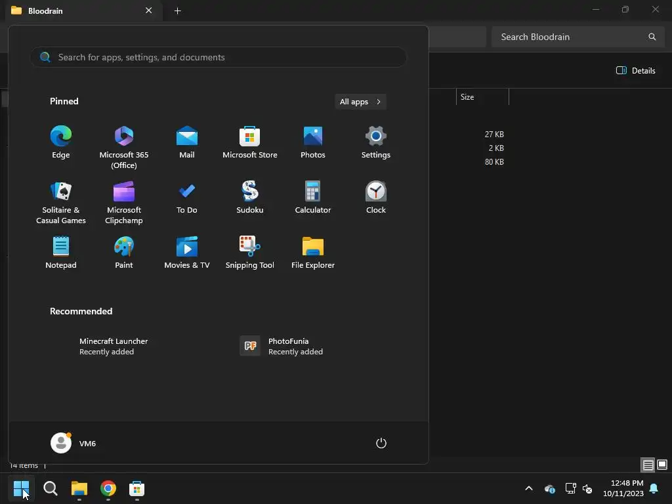Open the Calculator app
672x504 pixels.
click(313, 198)
